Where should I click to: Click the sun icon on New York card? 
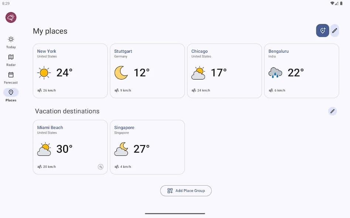[44, 73]
